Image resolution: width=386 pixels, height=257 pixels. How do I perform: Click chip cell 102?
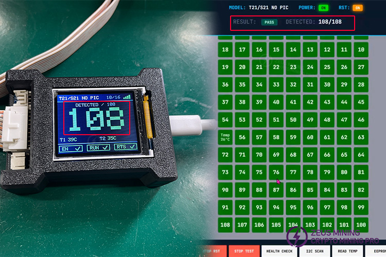pyautogui.click(x=327, y=225)
